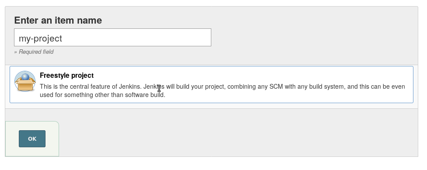Click the blank right side of the name field
Screen dimensions: 427x170
[x=163, y=37]
